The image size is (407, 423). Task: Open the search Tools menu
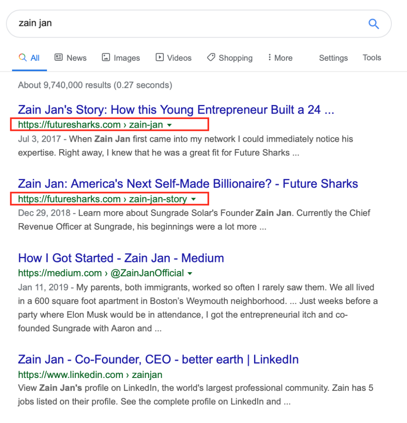[x=372, y=57]
